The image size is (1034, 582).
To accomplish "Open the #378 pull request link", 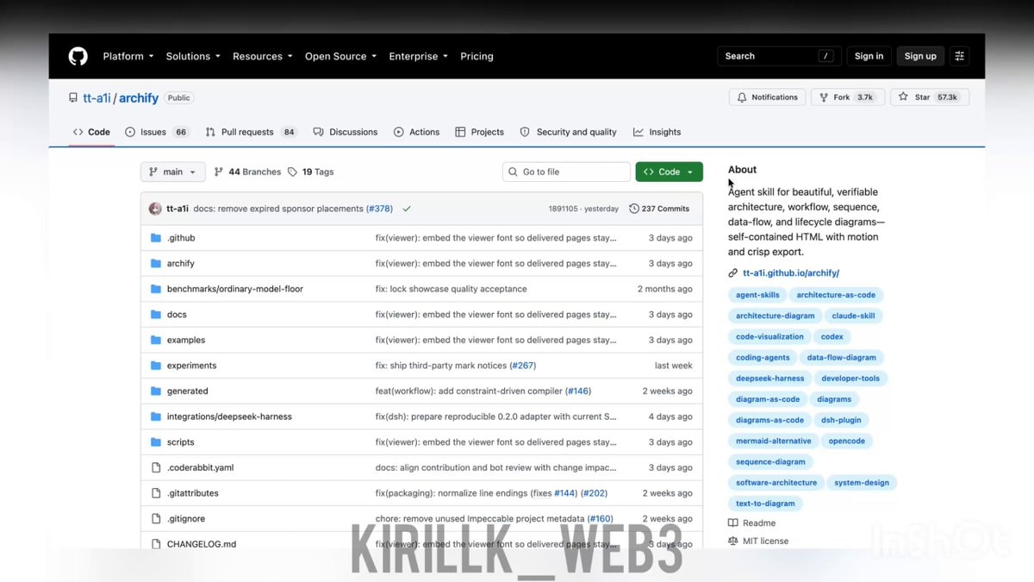I will [x=379, y=209].
